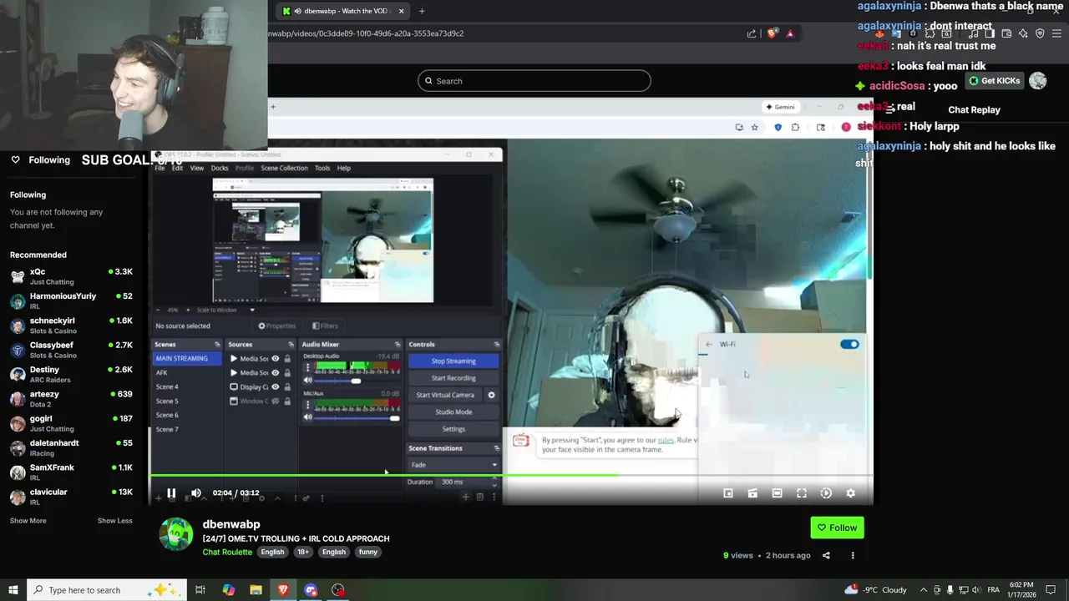This screenshot has width=1069, height=601.
Task: Seek using the green video progress bar
Action: click(x=511, y=476)
